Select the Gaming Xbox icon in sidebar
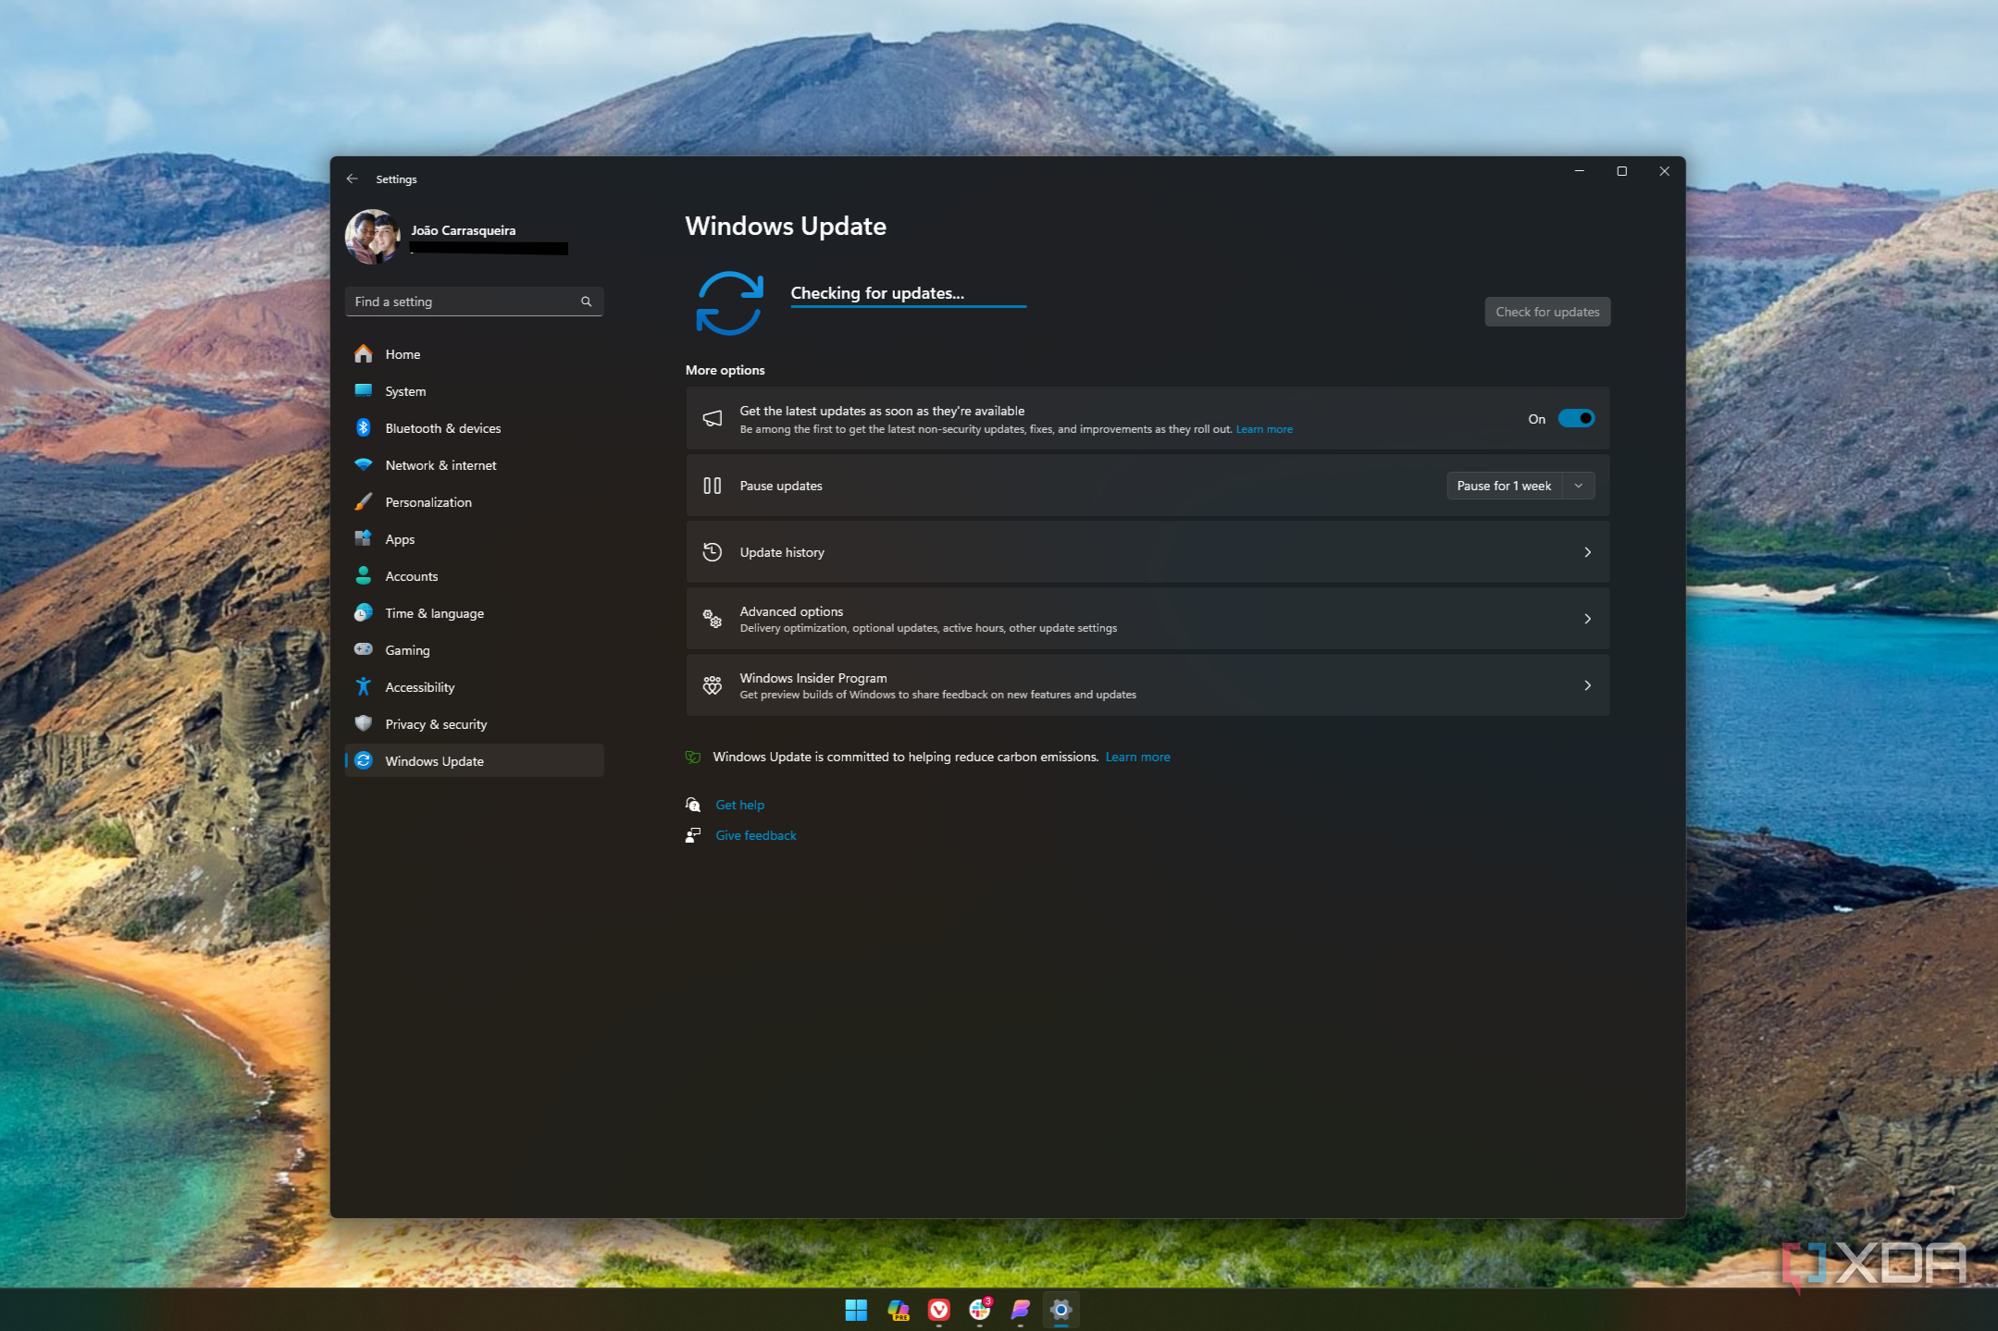The width and height of the screenshot is (1998, 1331). point(365,649)
